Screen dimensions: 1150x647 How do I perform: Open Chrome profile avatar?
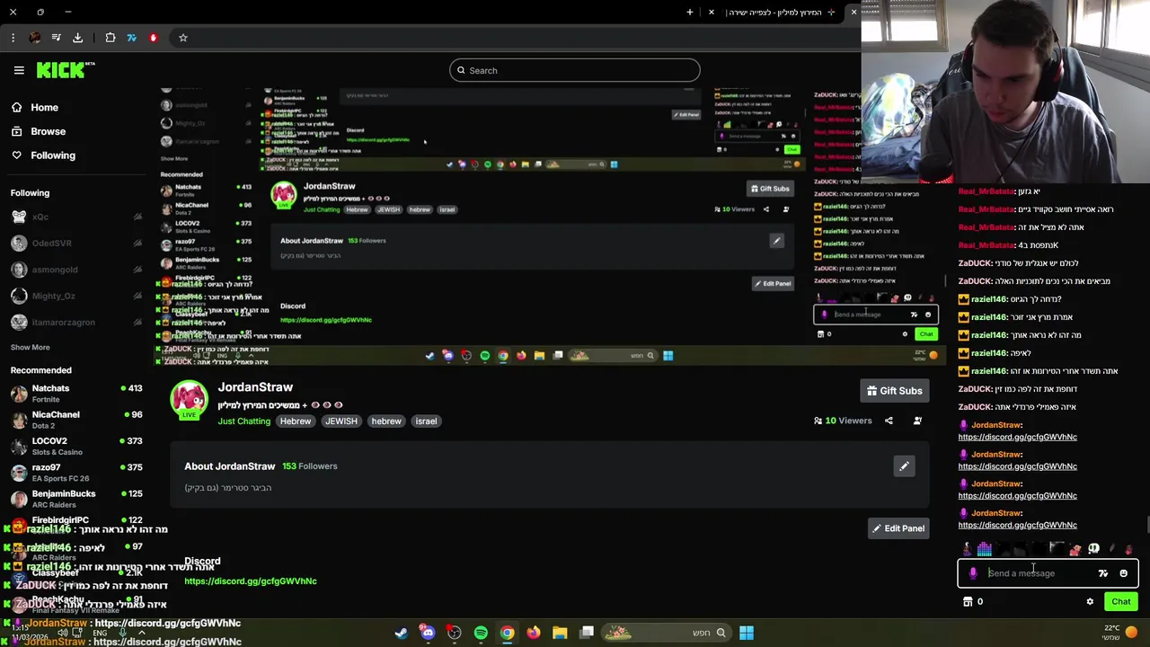click(34, 38)
